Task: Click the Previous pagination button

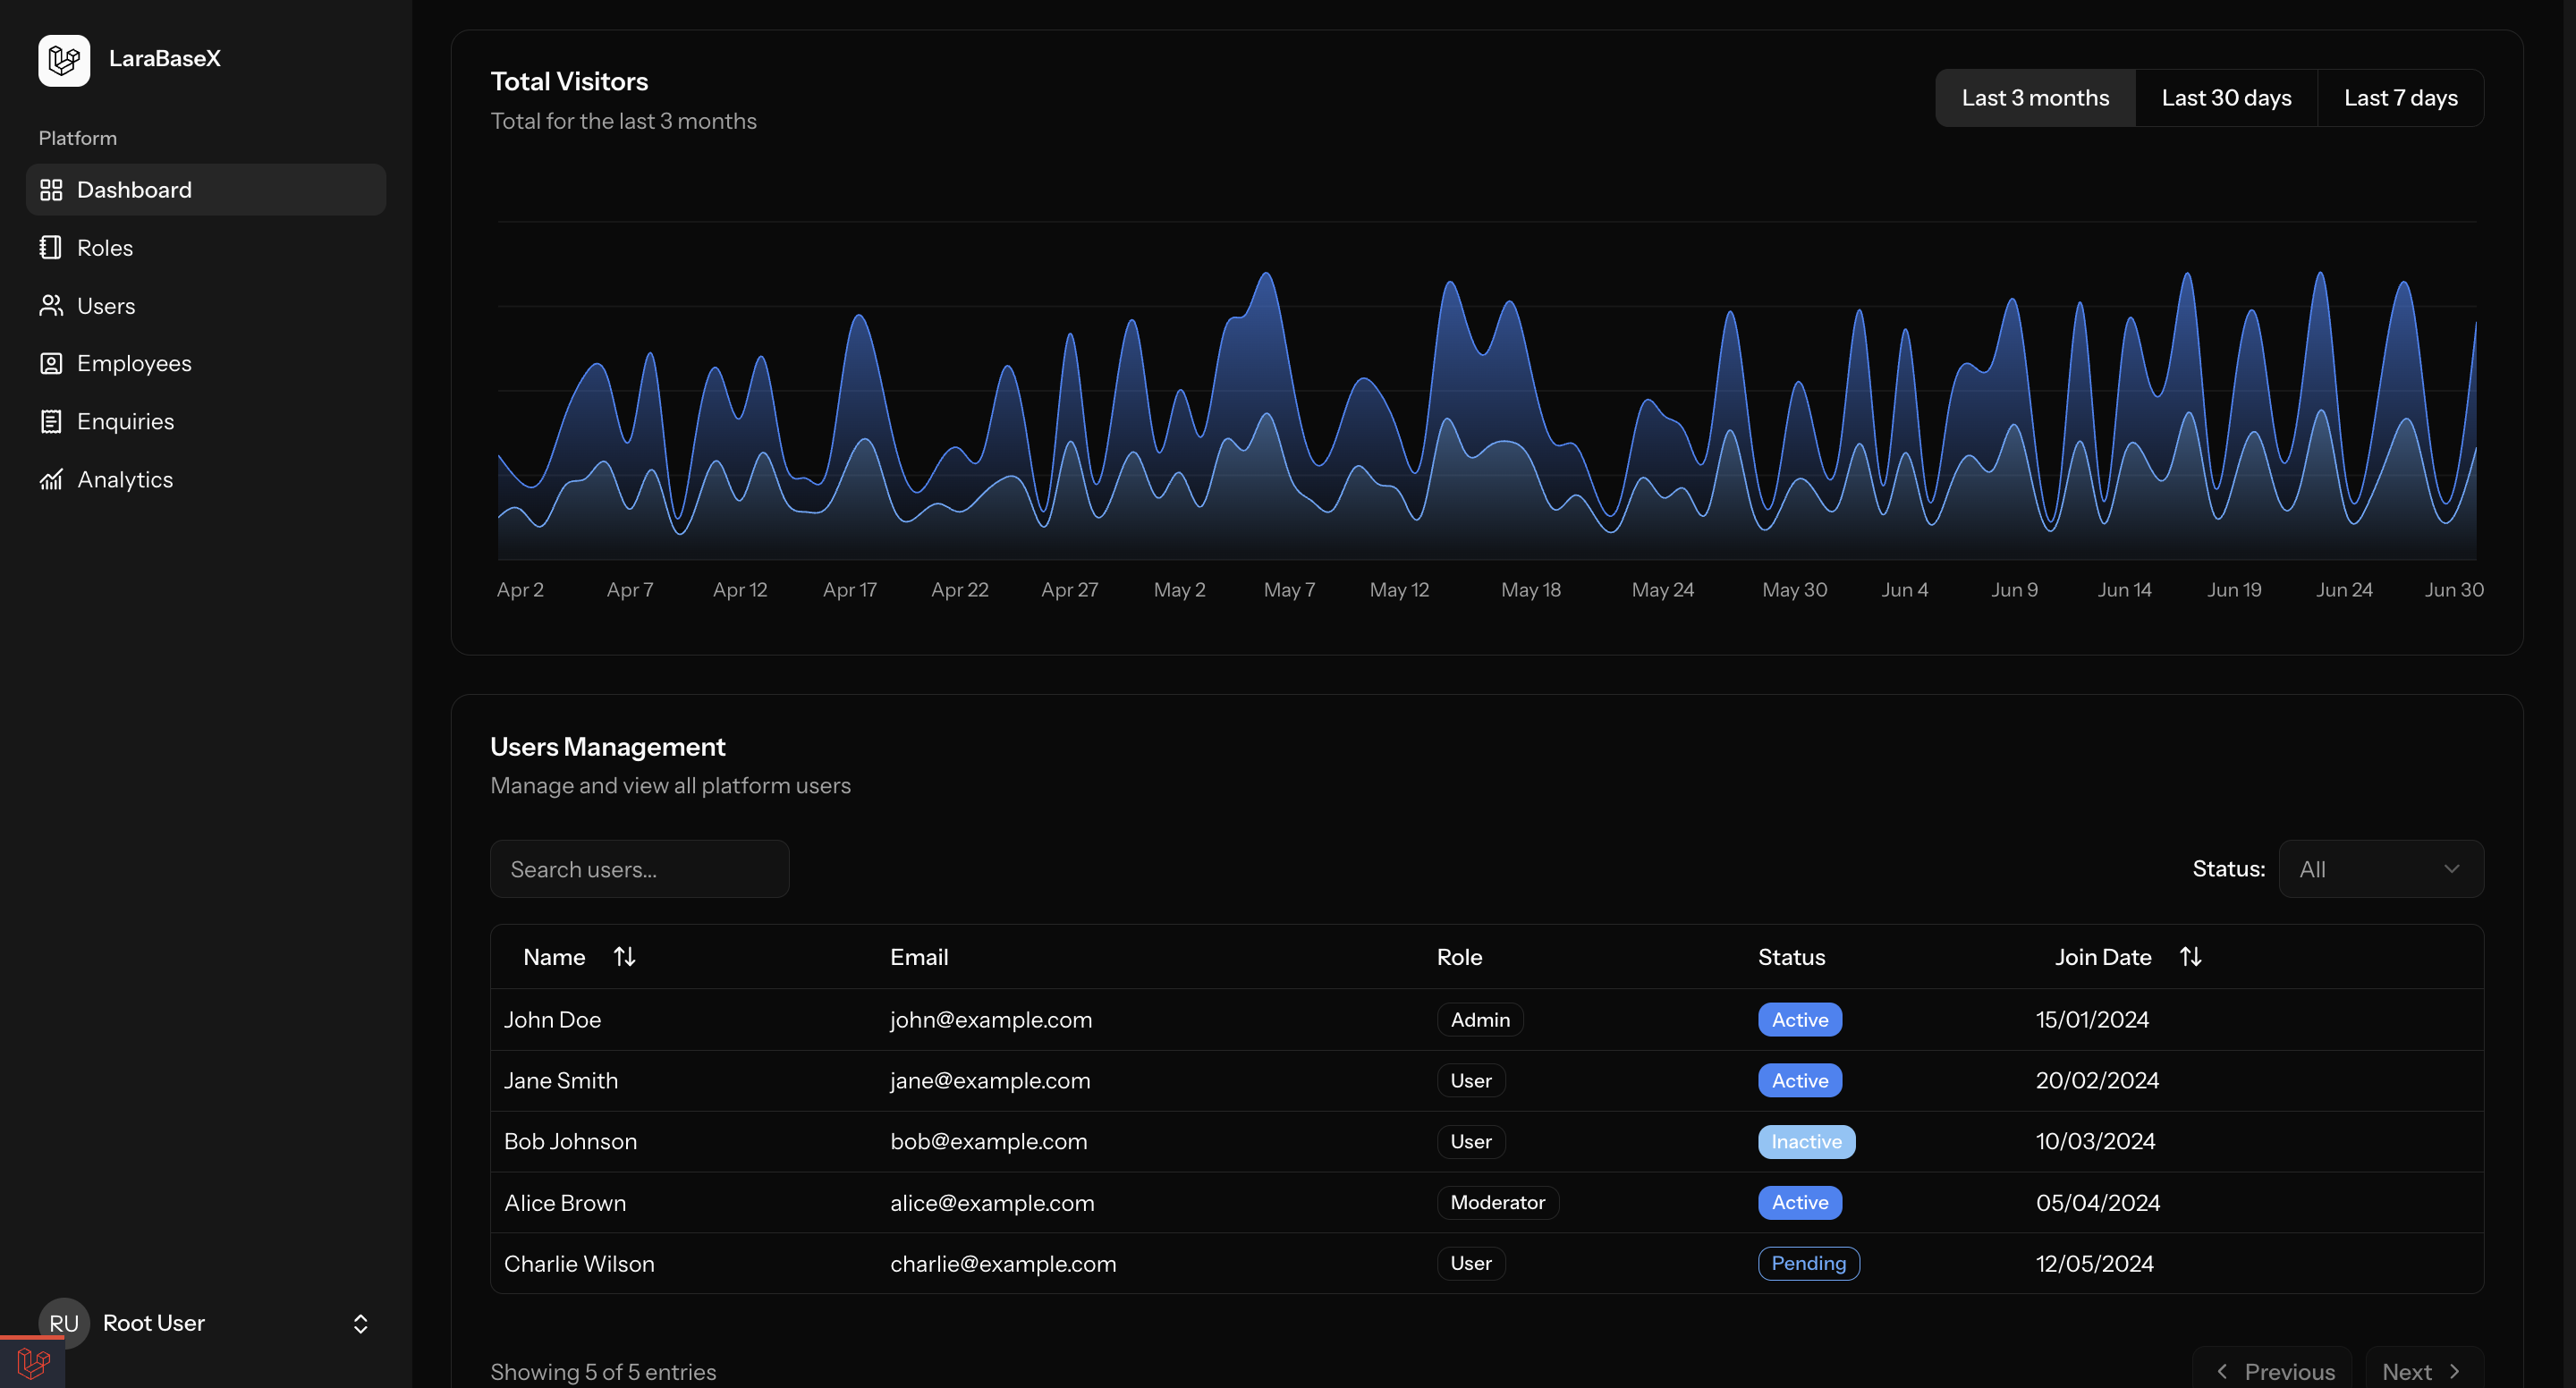Action: (2272, 1371)
